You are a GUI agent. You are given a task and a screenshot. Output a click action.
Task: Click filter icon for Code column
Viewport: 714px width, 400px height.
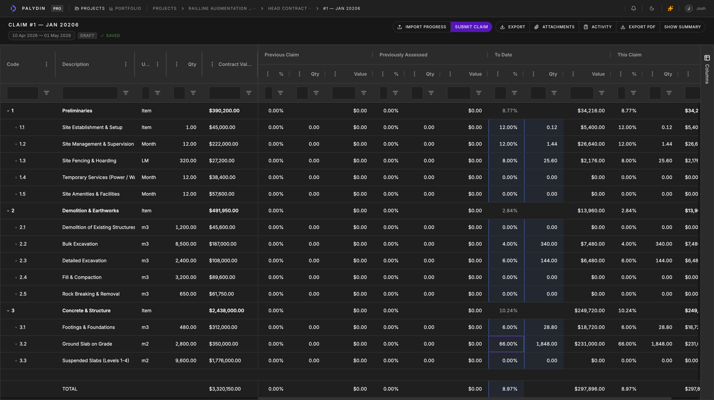click(46, 93)
